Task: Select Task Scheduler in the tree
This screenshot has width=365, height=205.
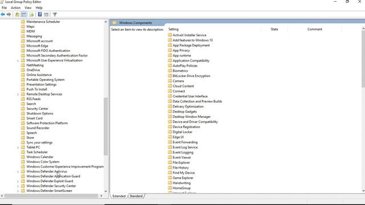Action: [x=37, y=152]
